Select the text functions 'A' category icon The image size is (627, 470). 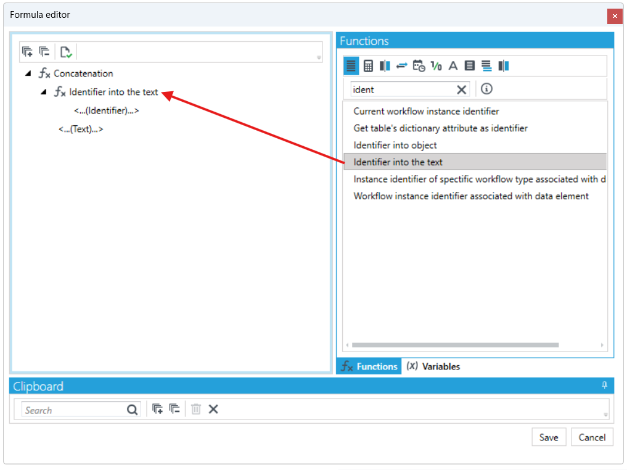coord(453,65)
